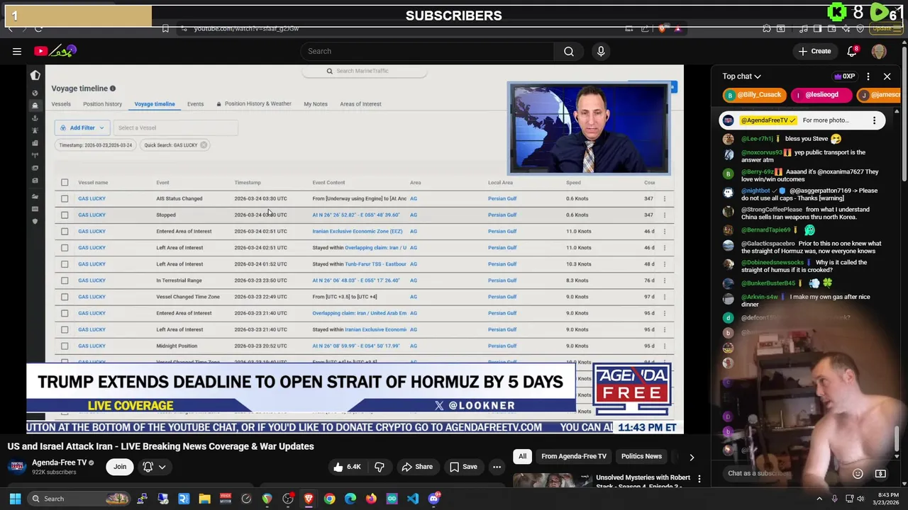908x510 pixels.
Task: Open row menu for AIS Status Changed
Action: point(665,199)
